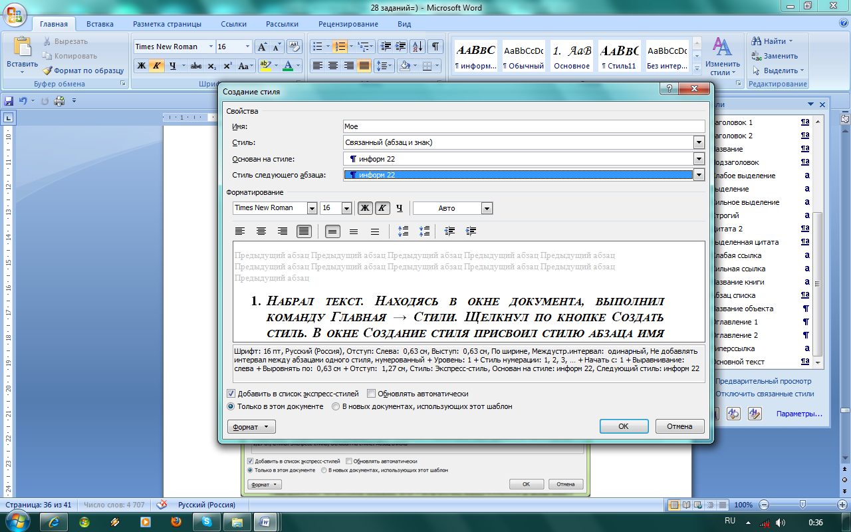
Task: Click 'Заменить' in ribbon editing group
Action: 775,56
